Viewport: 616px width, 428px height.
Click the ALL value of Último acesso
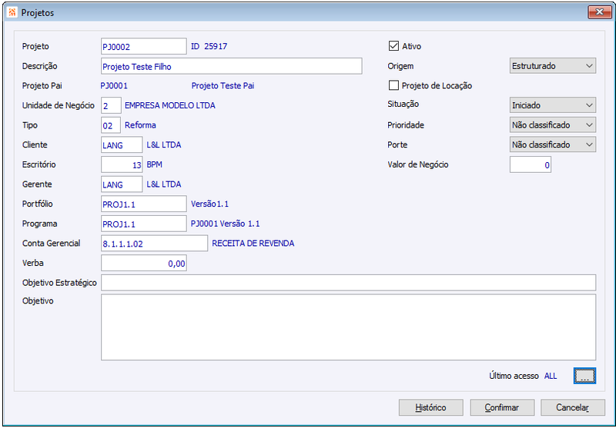551,376
